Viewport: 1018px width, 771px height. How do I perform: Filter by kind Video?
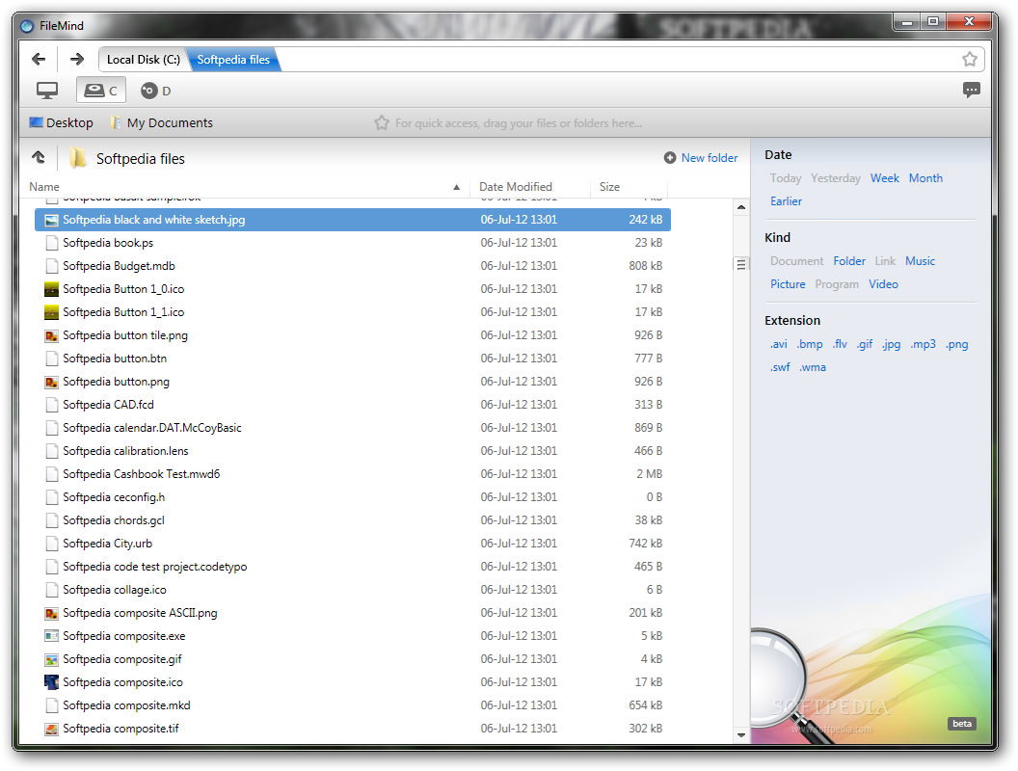click(x=883, y=284)
